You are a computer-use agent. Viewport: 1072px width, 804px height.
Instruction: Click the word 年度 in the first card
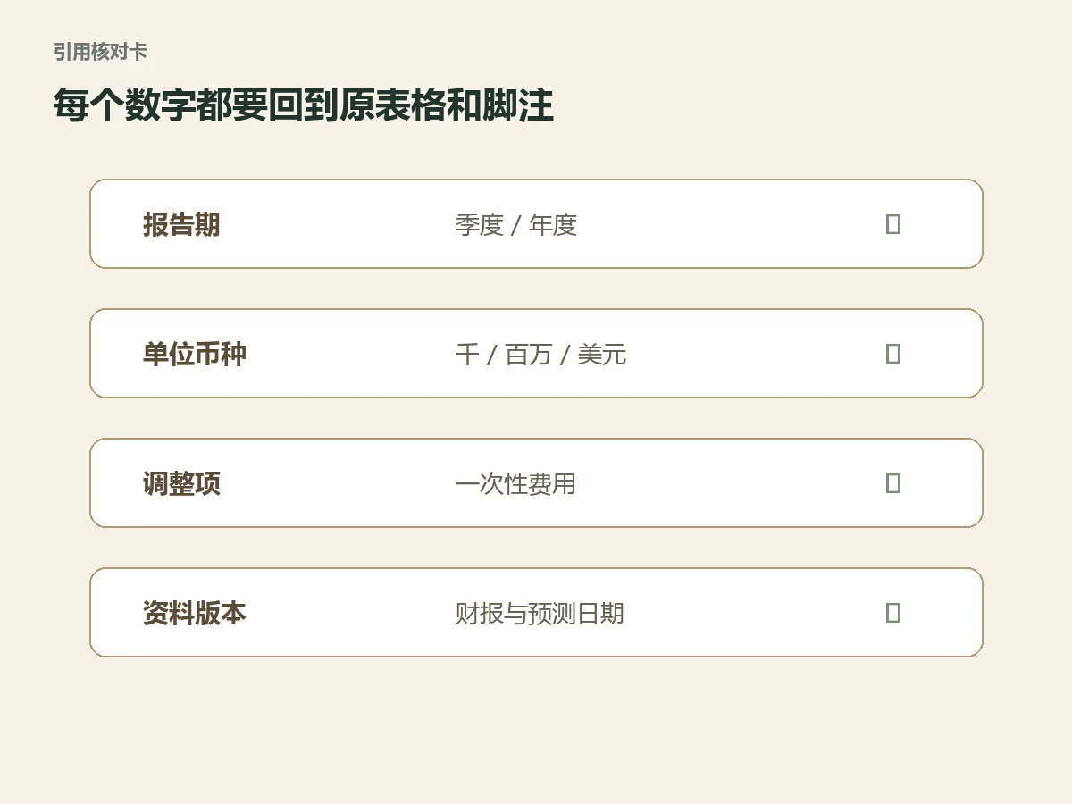point(553,224)
